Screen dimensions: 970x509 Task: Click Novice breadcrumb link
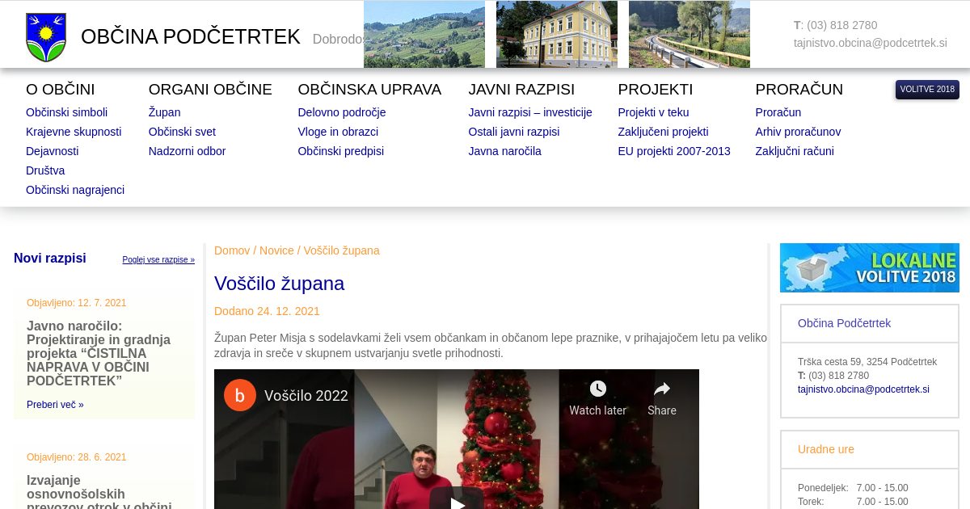(x=276, y=250)
